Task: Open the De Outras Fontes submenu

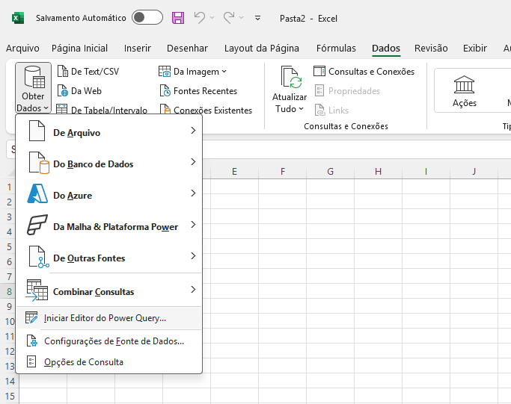Action: pyautogui.click(x=109, y=258)
